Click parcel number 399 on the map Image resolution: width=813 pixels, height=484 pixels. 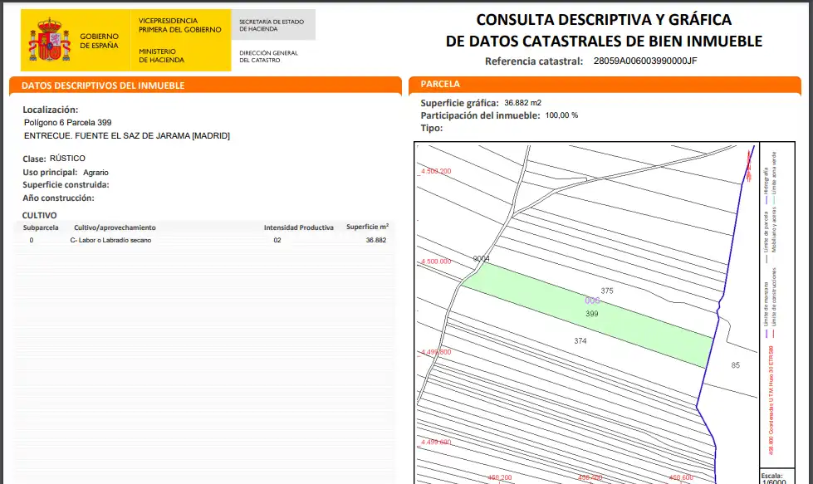(591, 314)
